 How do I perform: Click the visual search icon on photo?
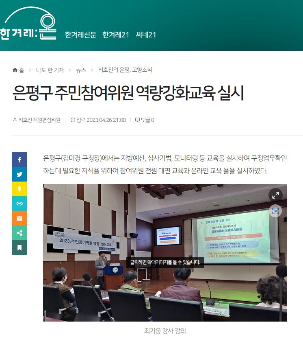pos(275,211)
